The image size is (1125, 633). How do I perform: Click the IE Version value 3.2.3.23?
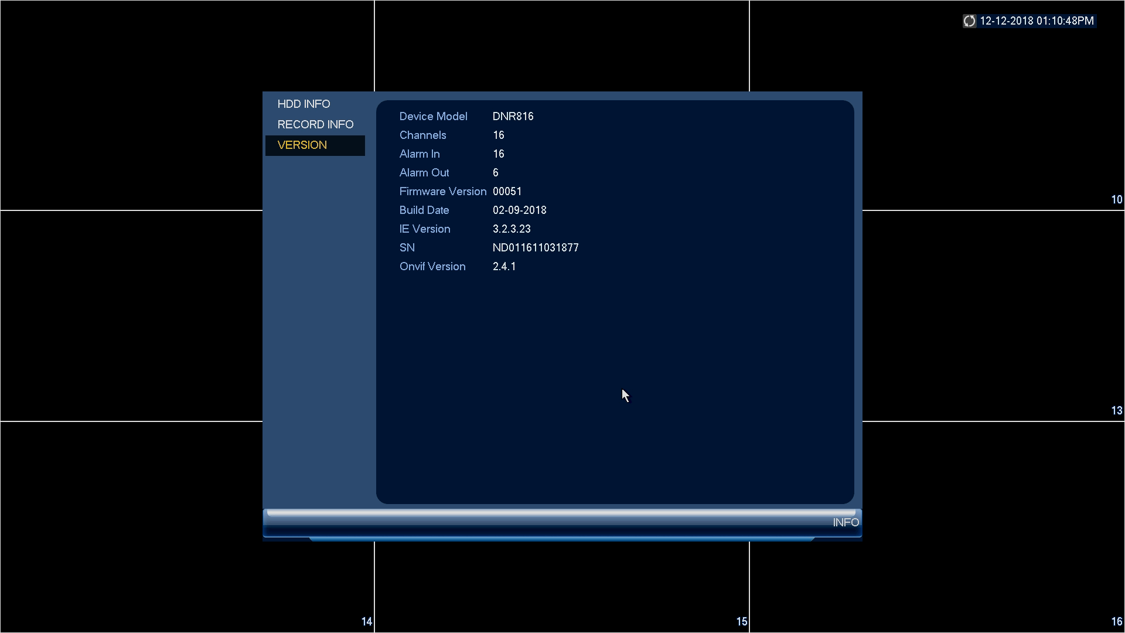512,229
